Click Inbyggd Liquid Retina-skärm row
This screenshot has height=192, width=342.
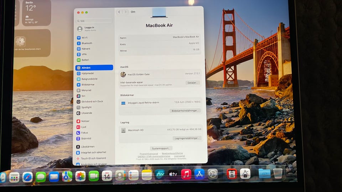(x=160, y=102)
